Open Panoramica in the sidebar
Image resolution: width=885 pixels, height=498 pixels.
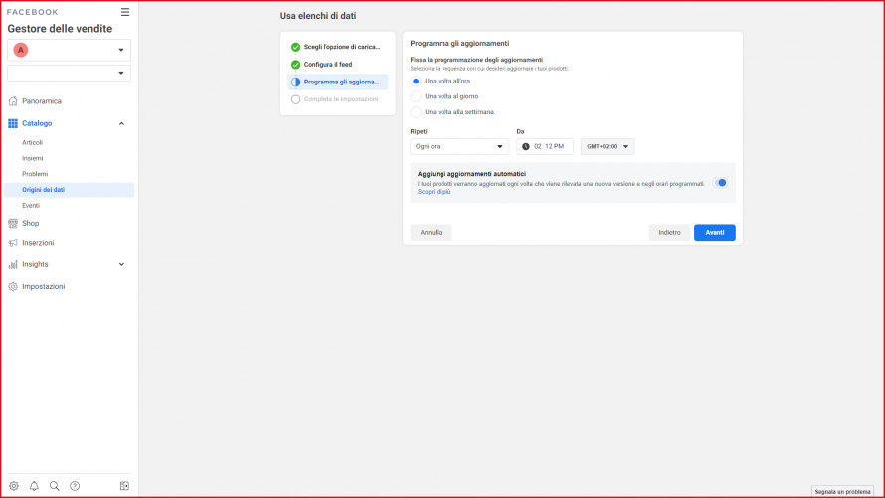[41, 101]
